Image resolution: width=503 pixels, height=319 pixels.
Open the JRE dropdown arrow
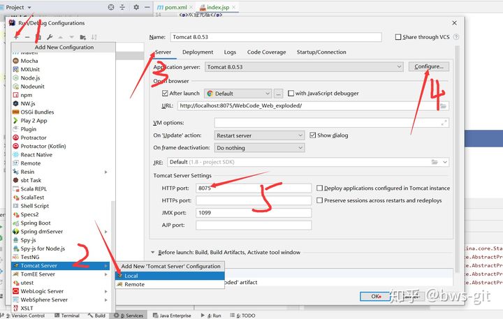pyautogui.click(x=445, y=162)
